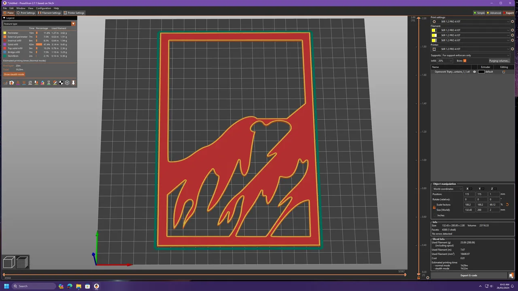Image resolution: width=518 pixels, height=291 pixels.
Task: Switch to 3D editor view cube icon
Action: (x=9, y=262)
